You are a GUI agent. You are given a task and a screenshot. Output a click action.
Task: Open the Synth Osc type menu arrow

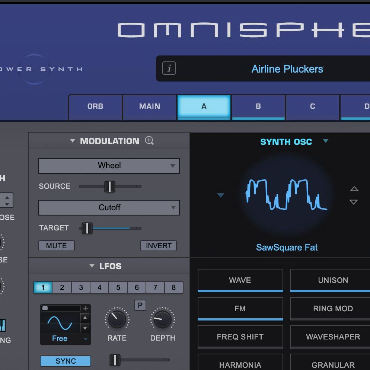(326, 141)
